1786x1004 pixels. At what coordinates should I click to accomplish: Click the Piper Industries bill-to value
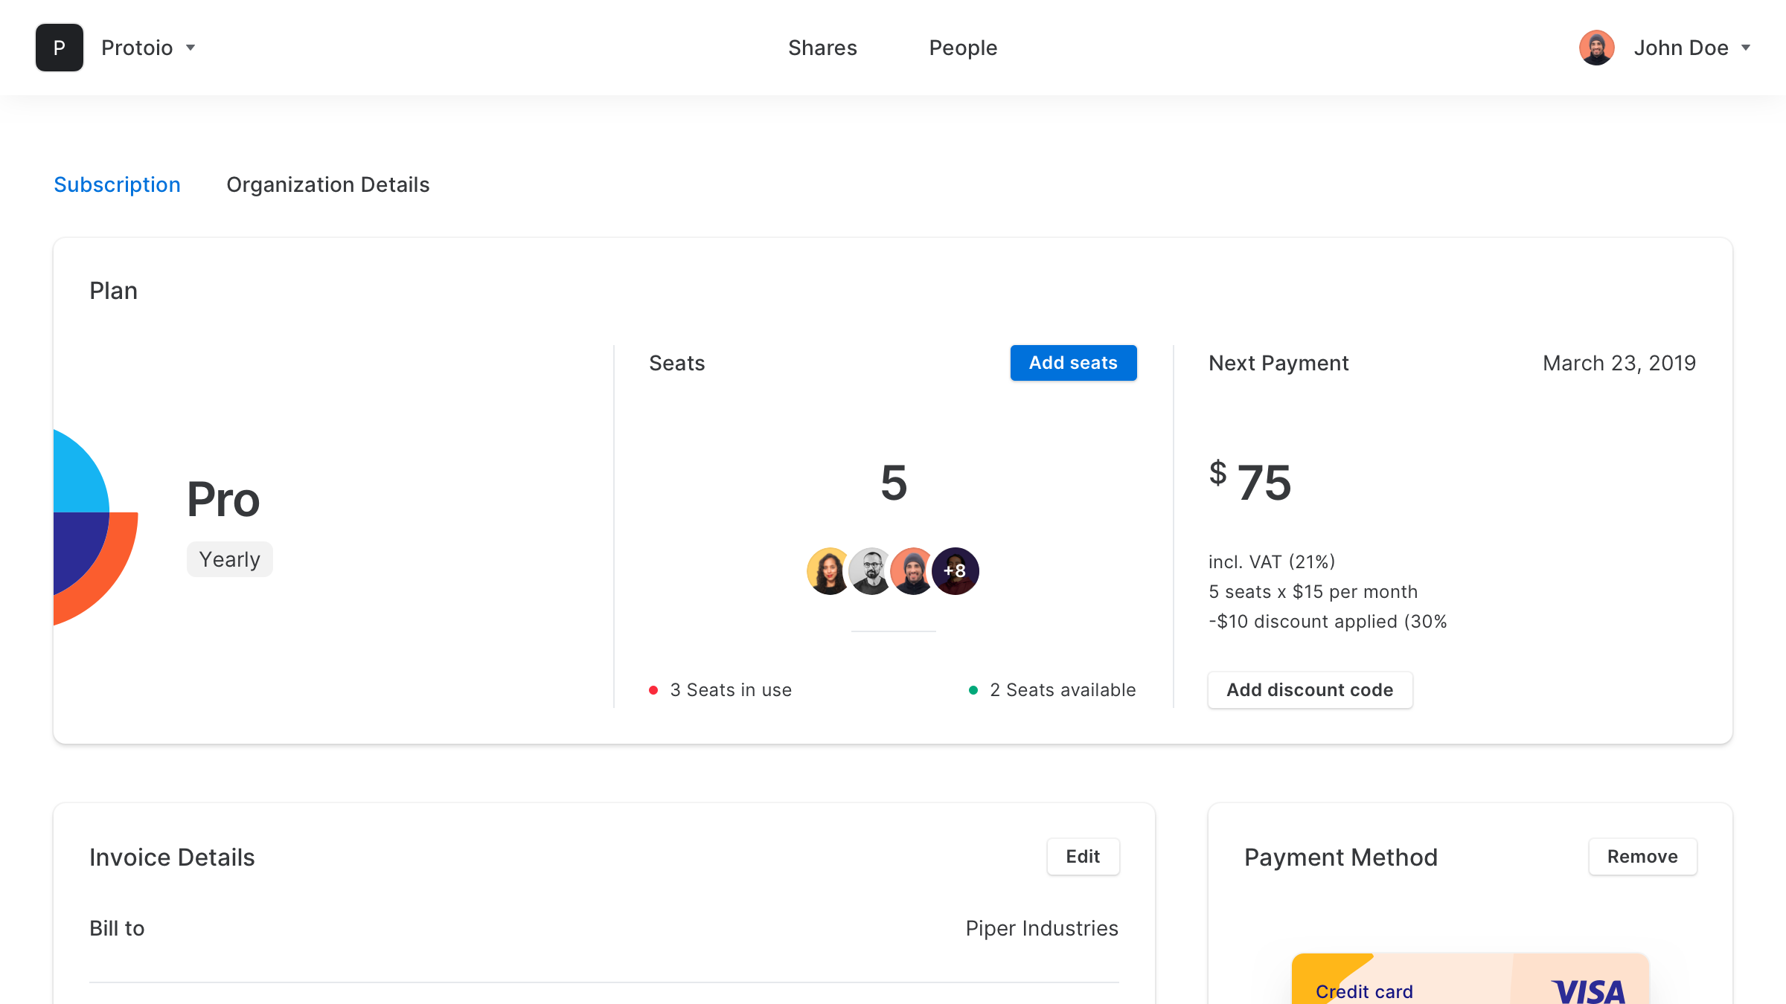[x=1042, y=928]
